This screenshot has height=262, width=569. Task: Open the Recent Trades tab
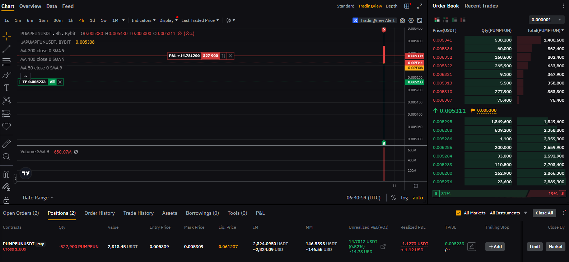point(481,6)
